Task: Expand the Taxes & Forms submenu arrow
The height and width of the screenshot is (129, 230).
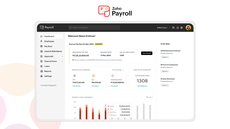Action: 62,61
